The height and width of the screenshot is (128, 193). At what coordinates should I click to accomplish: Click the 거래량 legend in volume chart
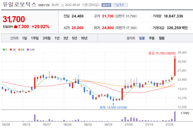click(x=185, y=113)
